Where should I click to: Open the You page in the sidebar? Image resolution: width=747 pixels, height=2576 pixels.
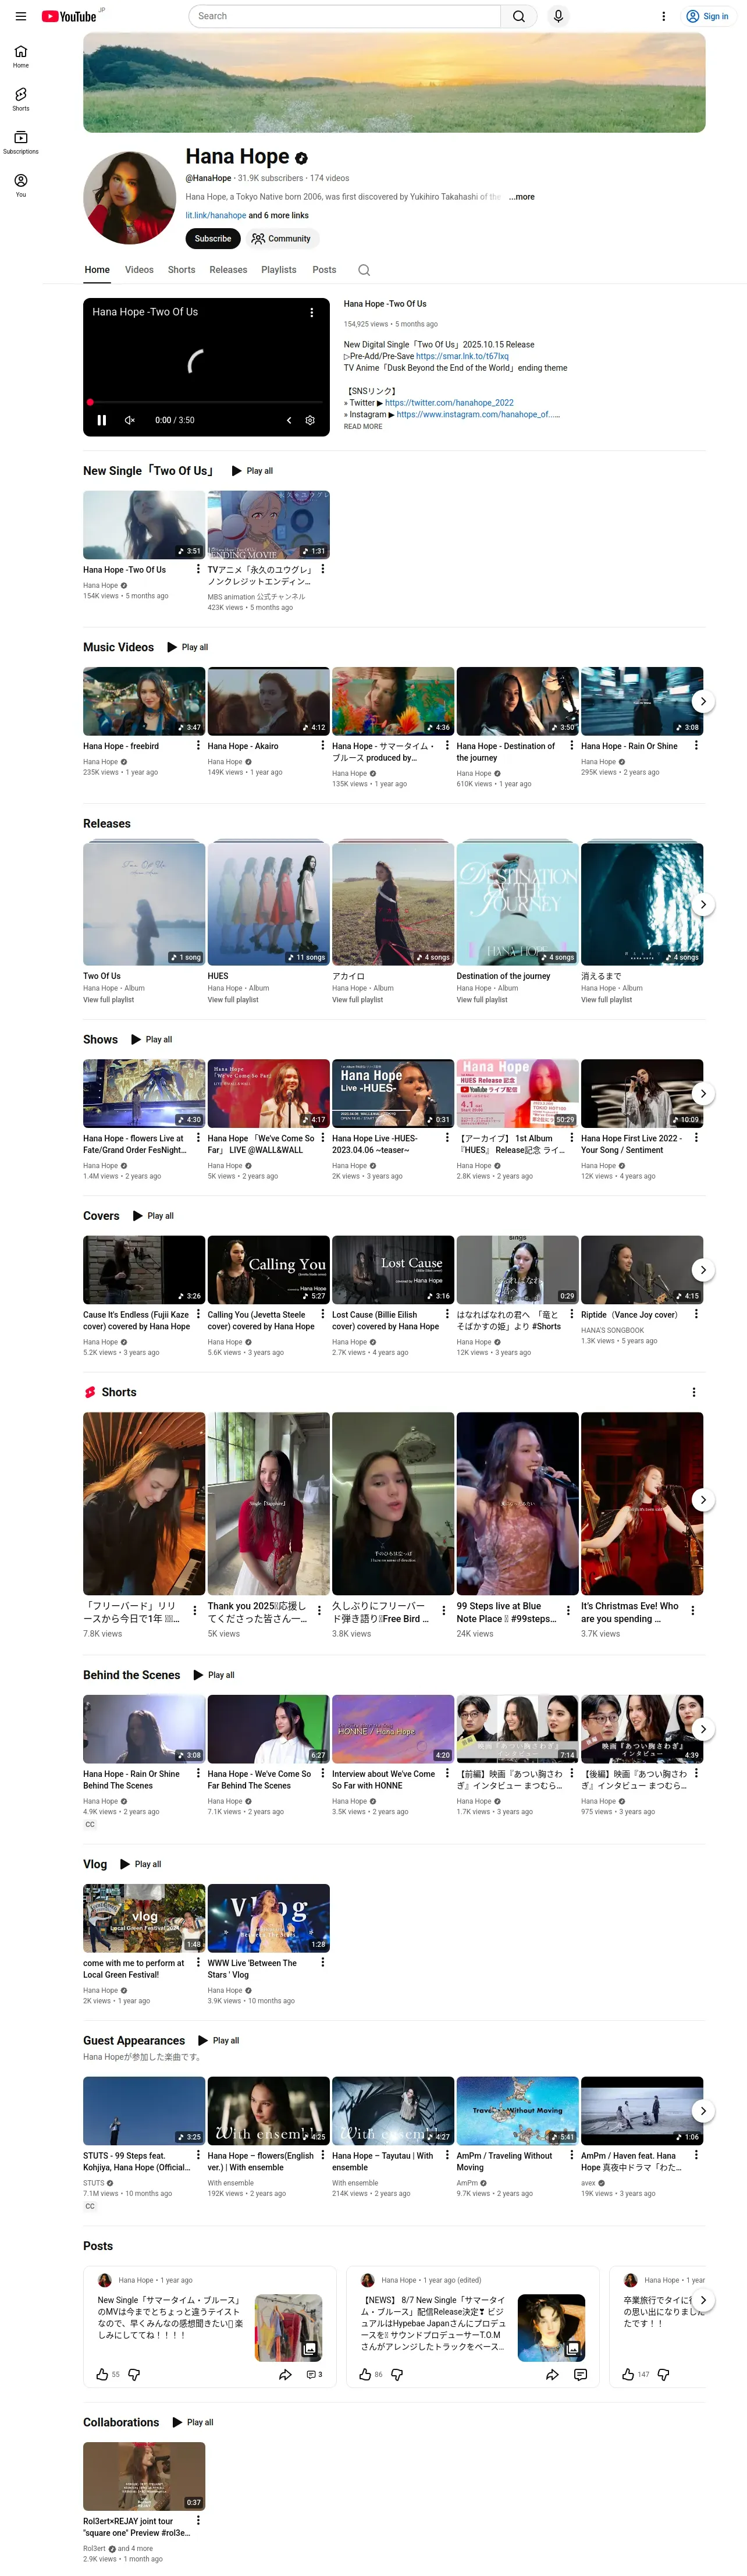pyautogui.click(x=21, y=185)
